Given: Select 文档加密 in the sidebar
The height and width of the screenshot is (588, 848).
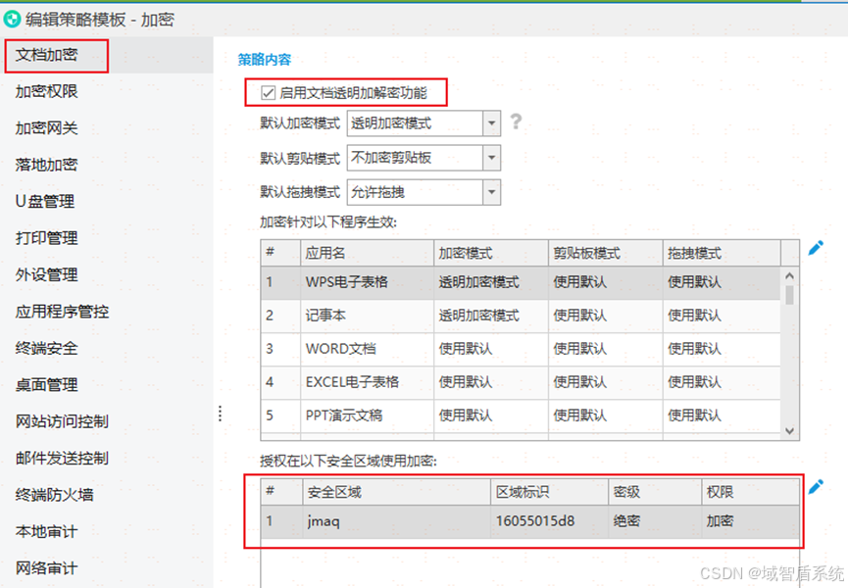Looking at the screenshot, I should (x=47, y=55).
